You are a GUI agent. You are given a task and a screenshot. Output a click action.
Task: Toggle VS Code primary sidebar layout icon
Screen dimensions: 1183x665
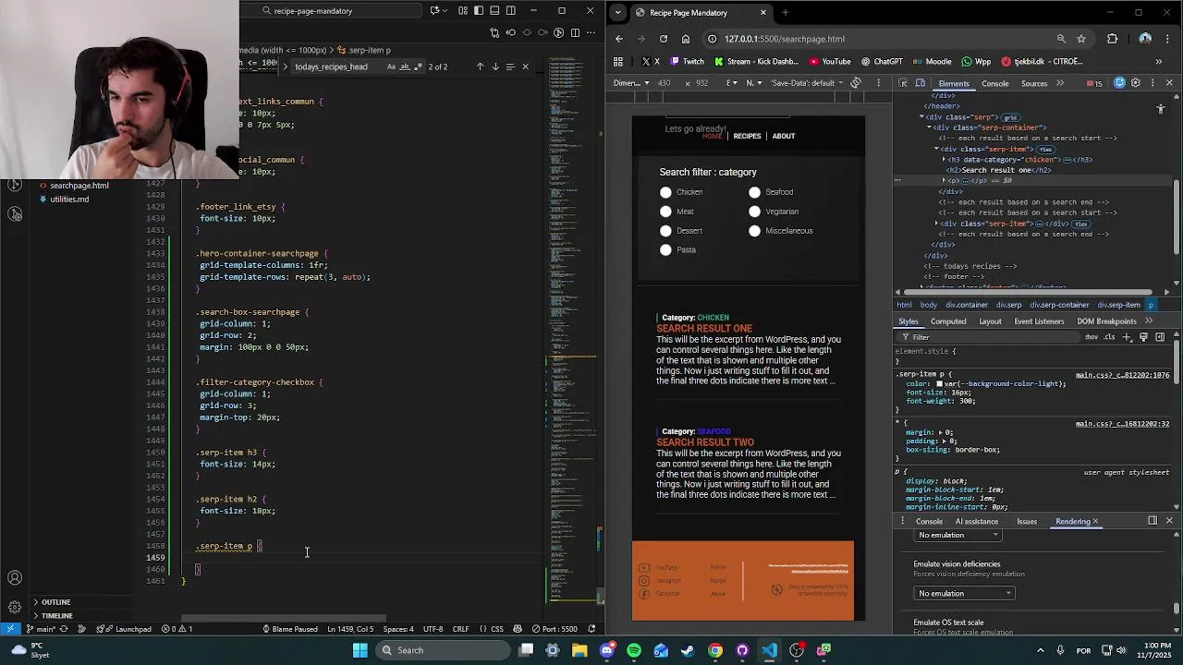[x=479, y=11]
